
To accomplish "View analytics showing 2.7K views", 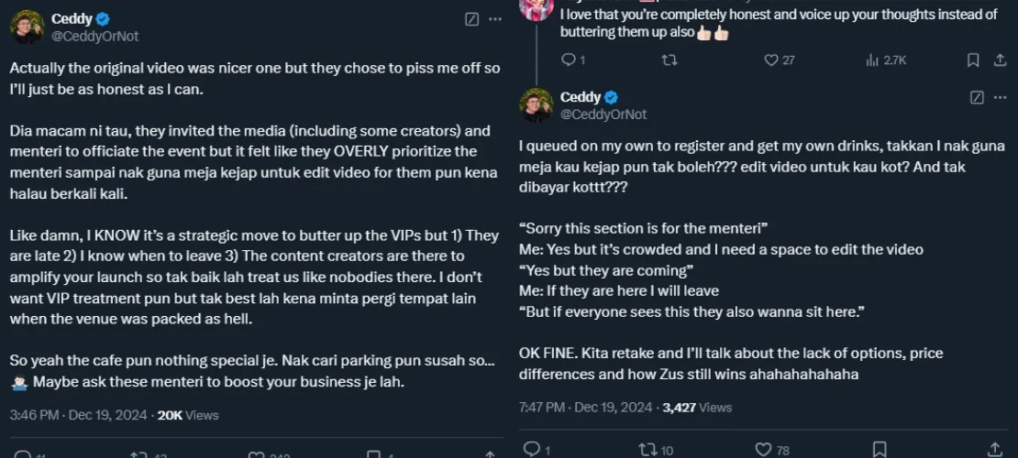I will [x=873, y=60].
